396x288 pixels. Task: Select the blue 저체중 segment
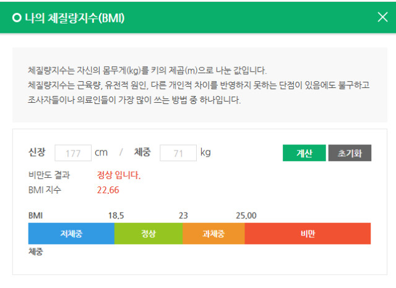pos(71,233)
